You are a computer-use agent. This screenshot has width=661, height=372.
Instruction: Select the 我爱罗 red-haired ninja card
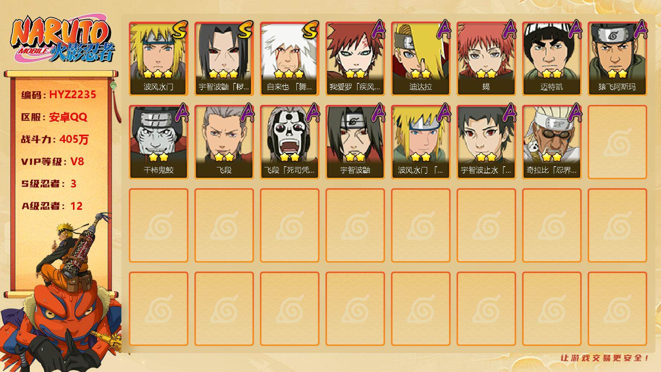[x=355, y=59]
